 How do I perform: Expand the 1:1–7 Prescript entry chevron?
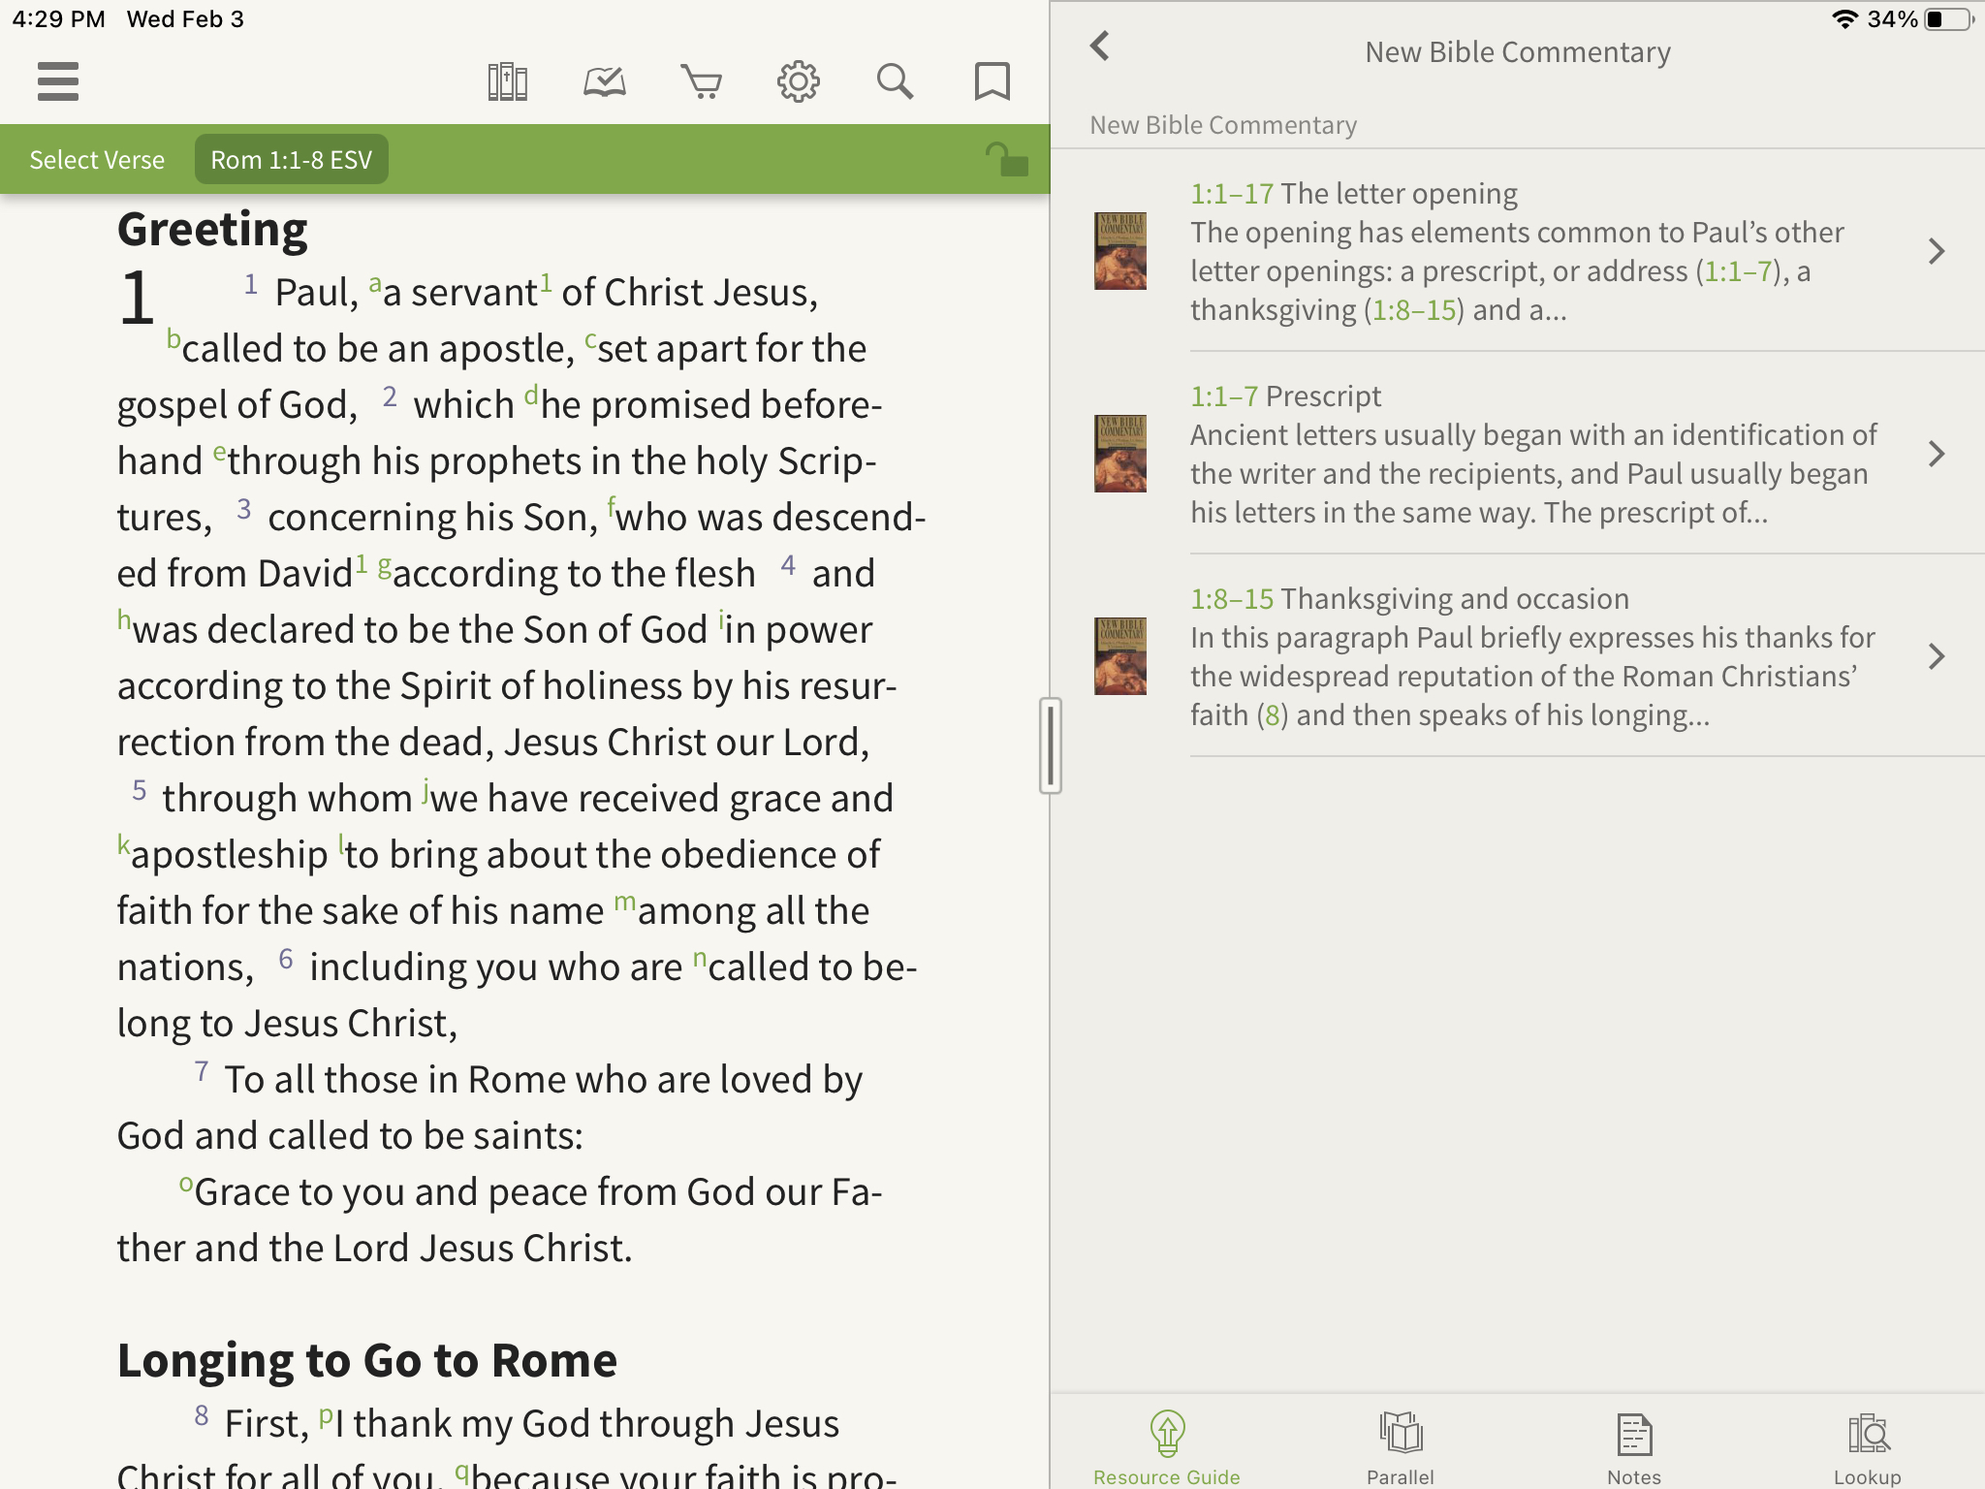(1935, 454)
